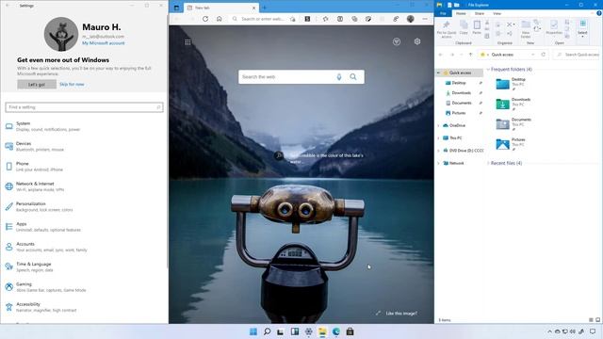Open the File tab in File Explorer
The width and height of the screenshot is (603, 339).
tap(443, 13)
